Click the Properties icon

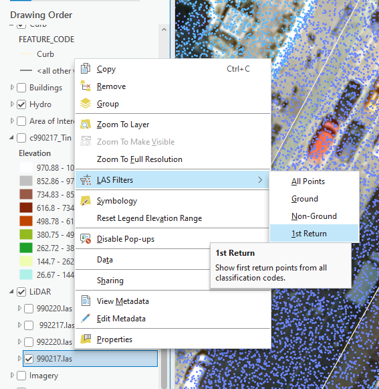click(86, 339)
